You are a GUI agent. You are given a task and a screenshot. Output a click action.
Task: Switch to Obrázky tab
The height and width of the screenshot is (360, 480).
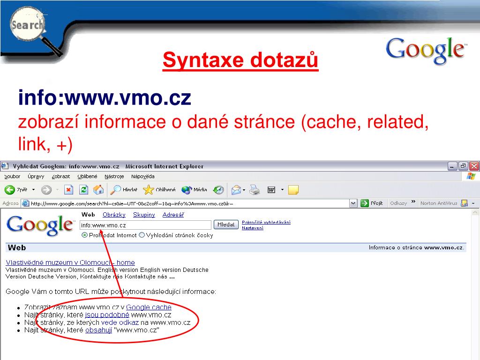(114, 215)
